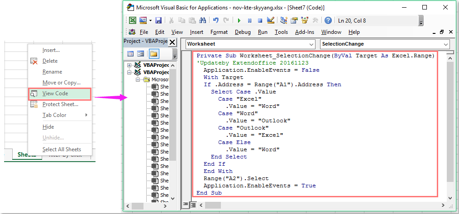The image size is (459, 214).
Task: Toggle Folders button in Project panel
Action: (x=153, y=54)
